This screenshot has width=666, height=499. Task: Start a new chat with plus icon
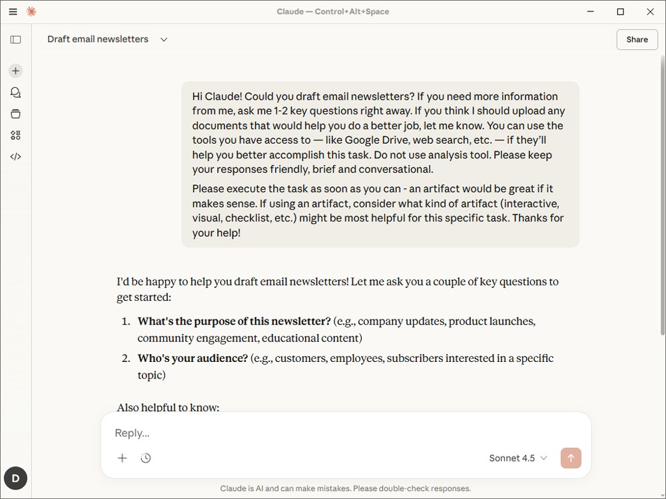tap(15, 71)
